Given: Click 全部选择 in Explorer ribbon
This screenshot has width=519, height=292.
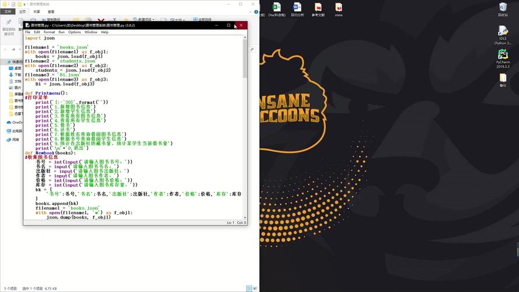Looking at the screenshot, I should tap(202, 19).
